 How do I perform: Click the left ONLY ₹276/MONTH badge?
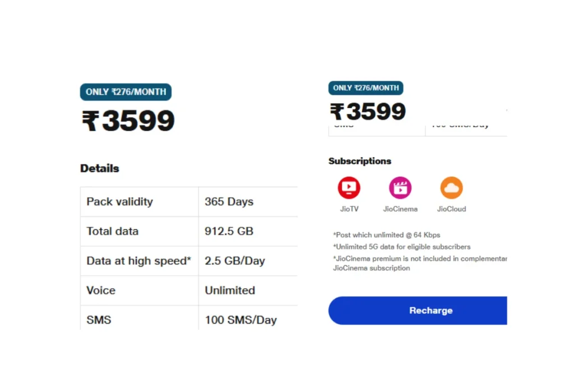pyautogui.click(x=126, y=92)
